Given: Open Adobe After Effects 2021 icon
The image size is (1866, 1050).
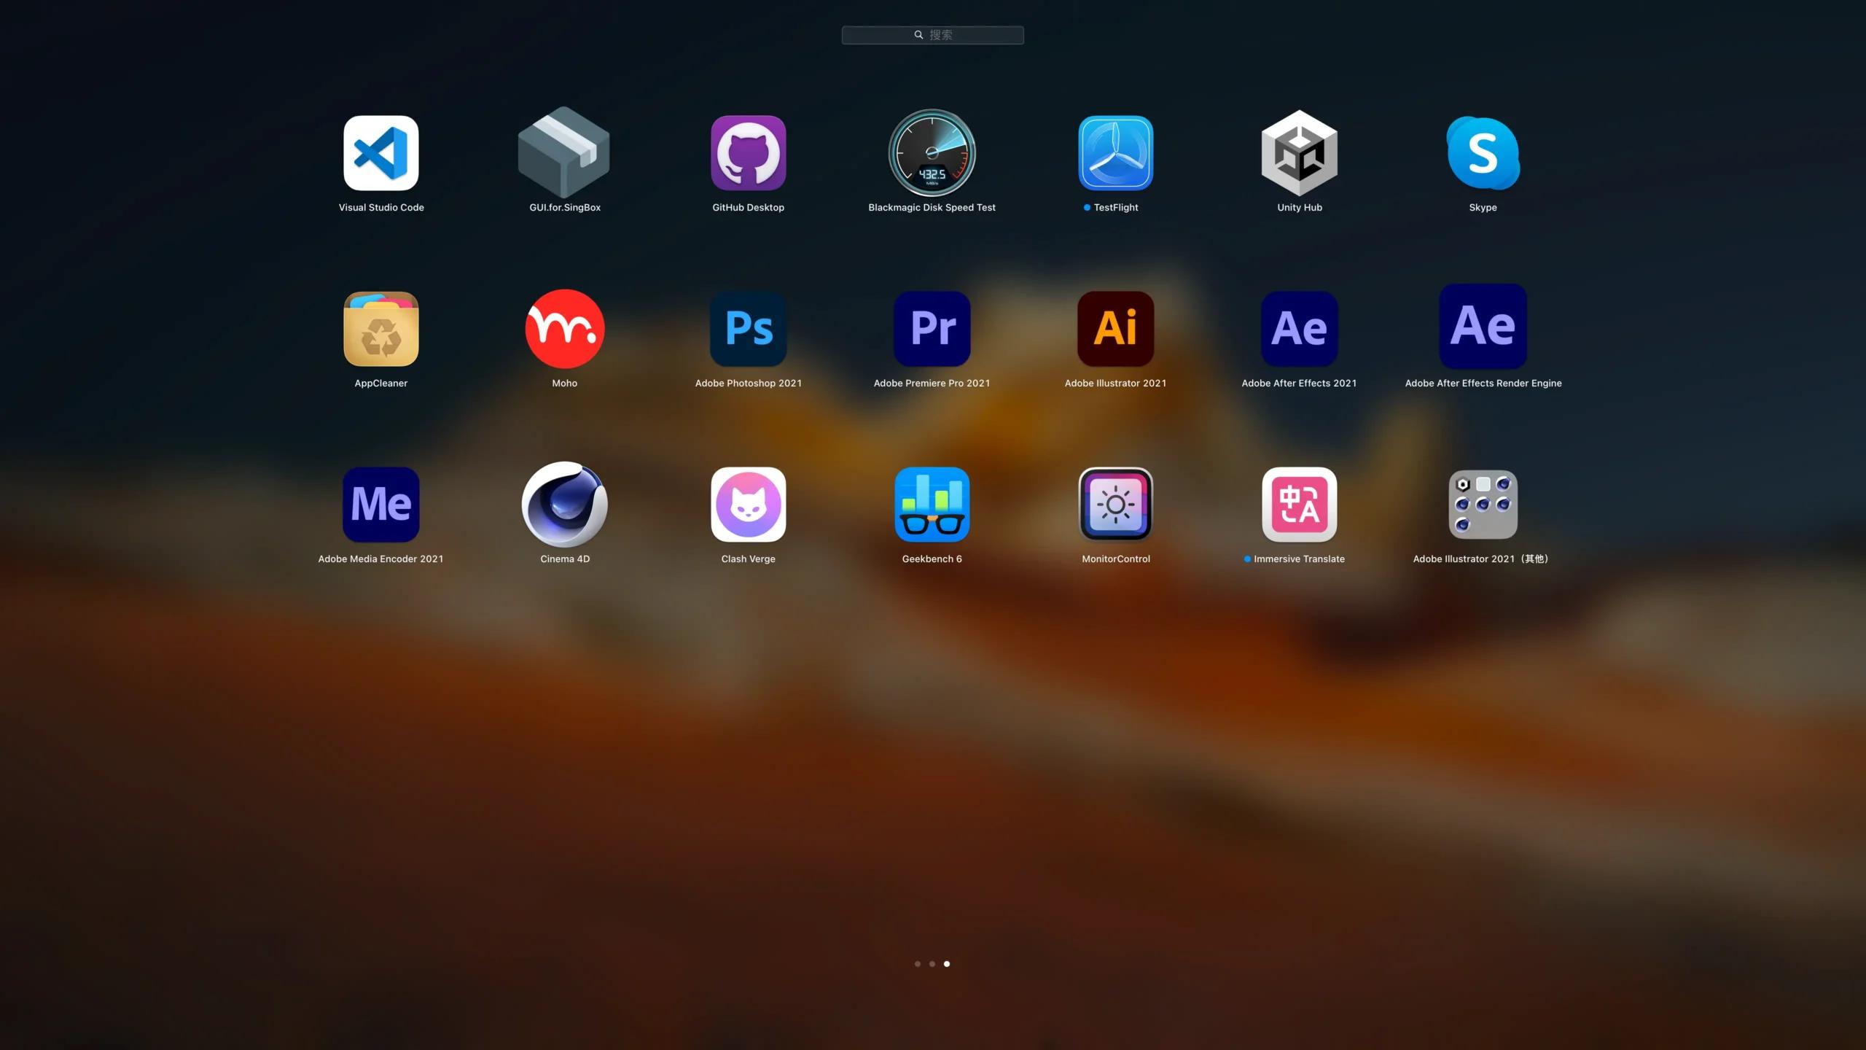Looking at the screenshot, I should click(x=1300, y=329).
